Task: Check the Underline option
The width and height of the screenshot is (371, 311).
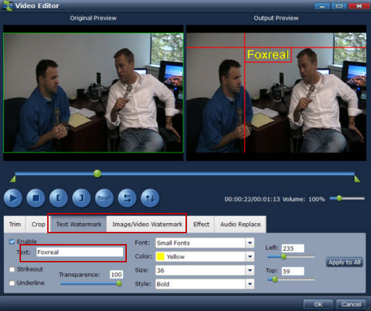Action: point(11,283)
